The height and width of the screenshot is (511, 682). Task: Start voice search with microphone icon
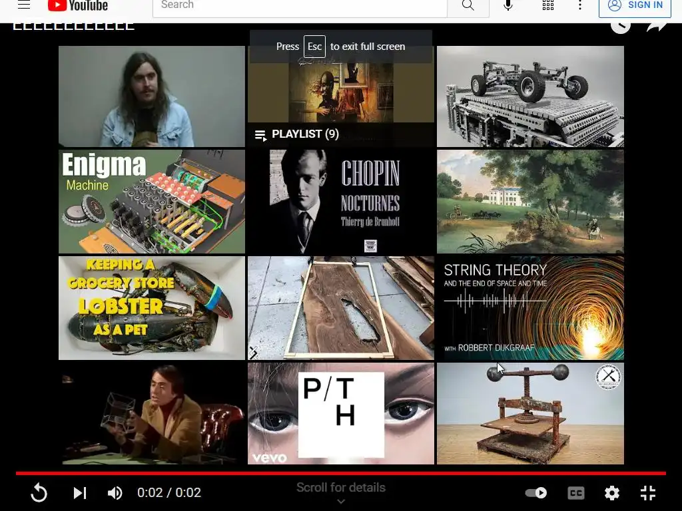click(x=508, y=5)
